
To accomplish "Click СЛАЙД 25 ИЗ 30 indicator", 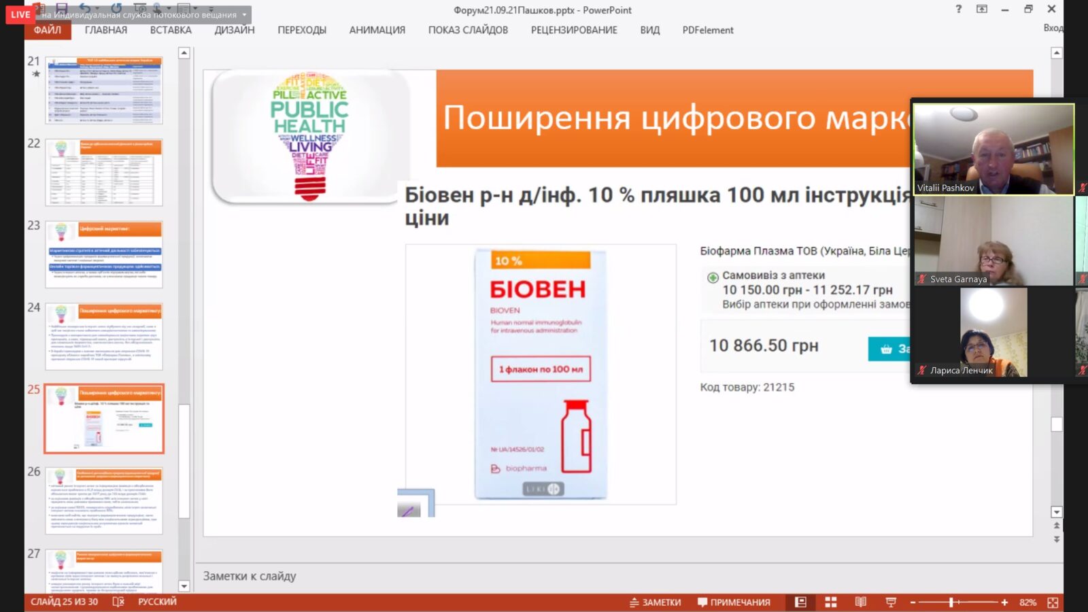I will pos(65,602).
